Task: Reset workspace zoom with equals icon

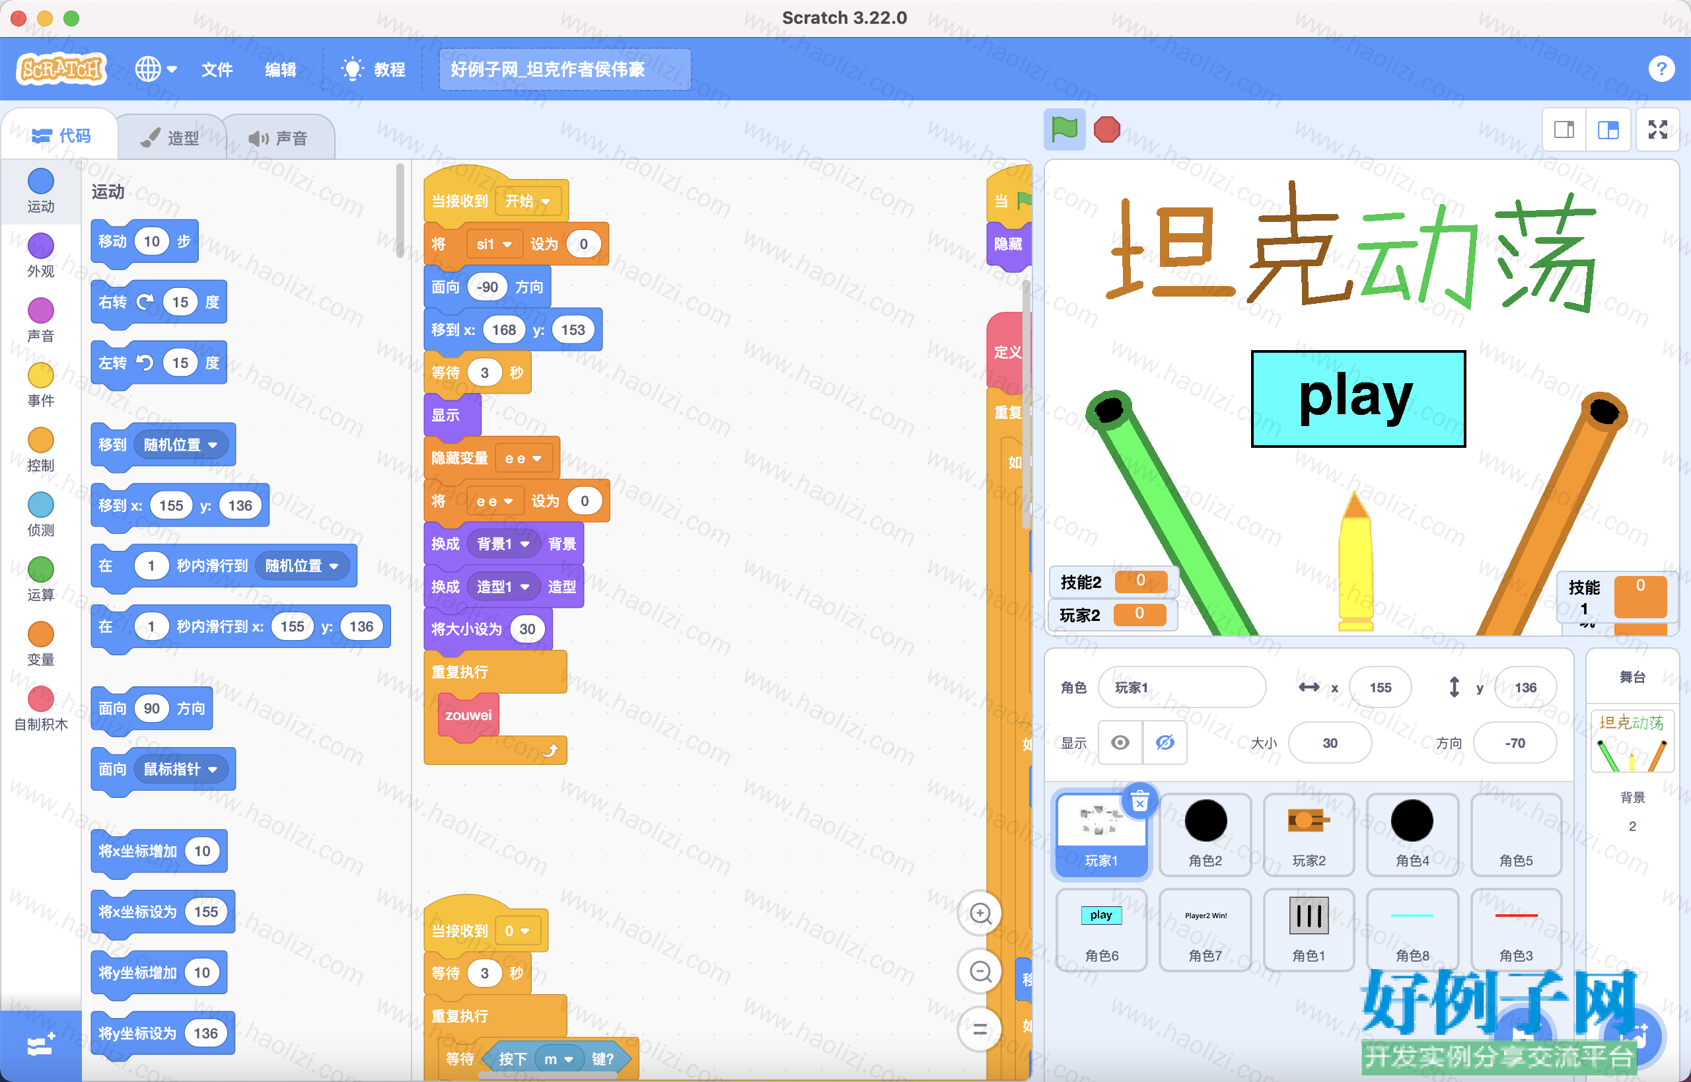Action: click(980, 1030)
